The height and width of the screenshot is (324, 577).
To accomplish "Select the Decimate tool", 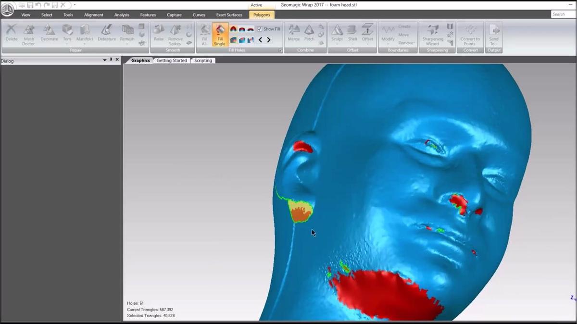I will 49,34.
